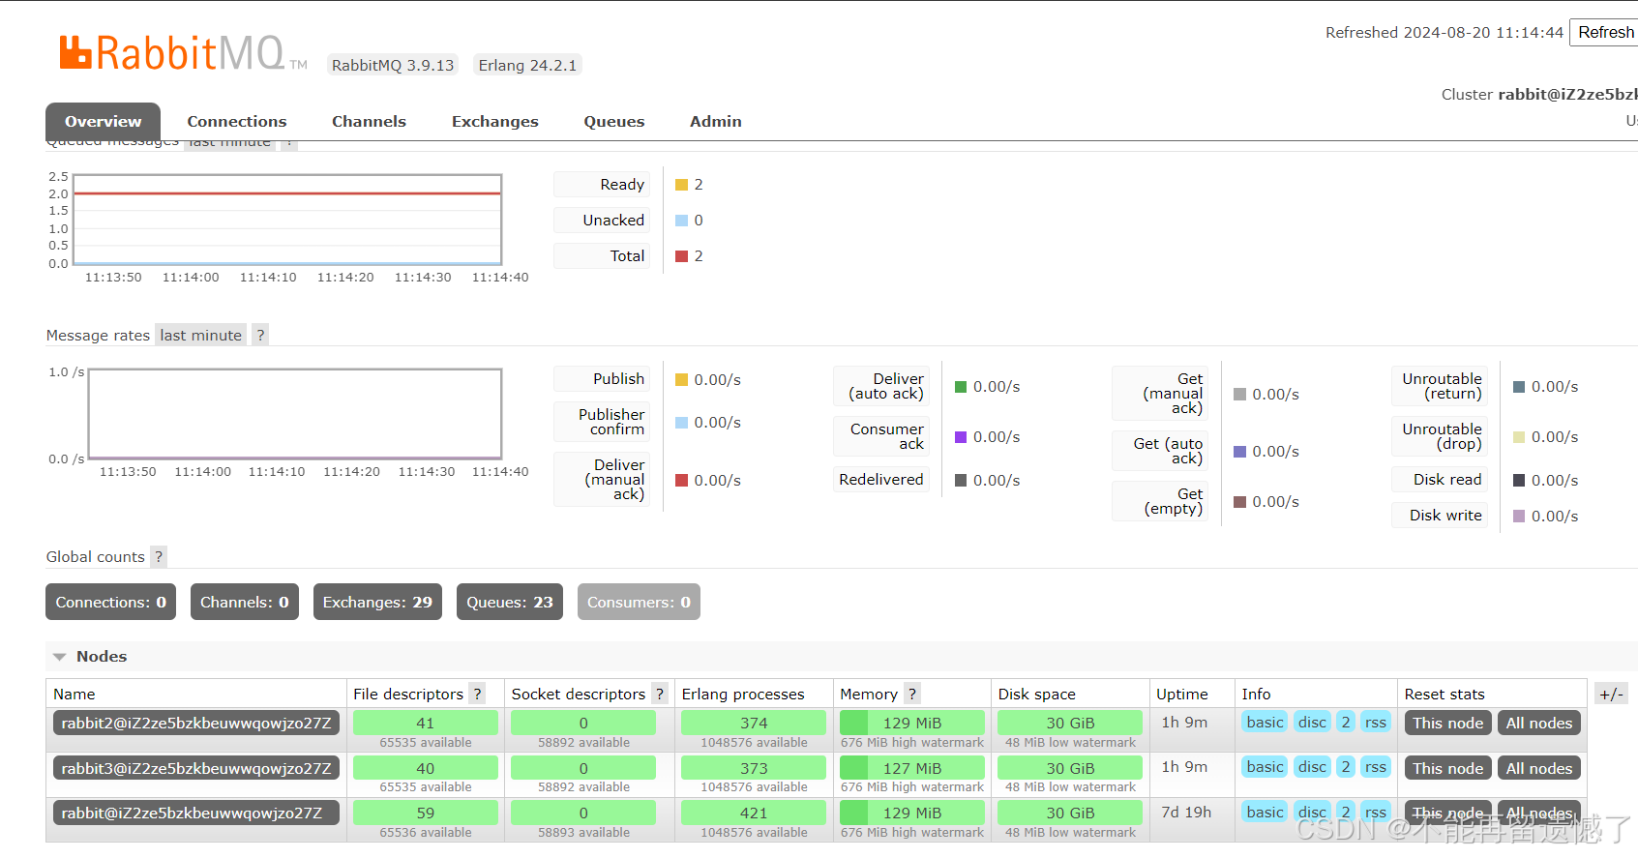Screen dimensions: 1638x858
Task: Open Queues: 23 global count
Action: click(x=510, y=602)
